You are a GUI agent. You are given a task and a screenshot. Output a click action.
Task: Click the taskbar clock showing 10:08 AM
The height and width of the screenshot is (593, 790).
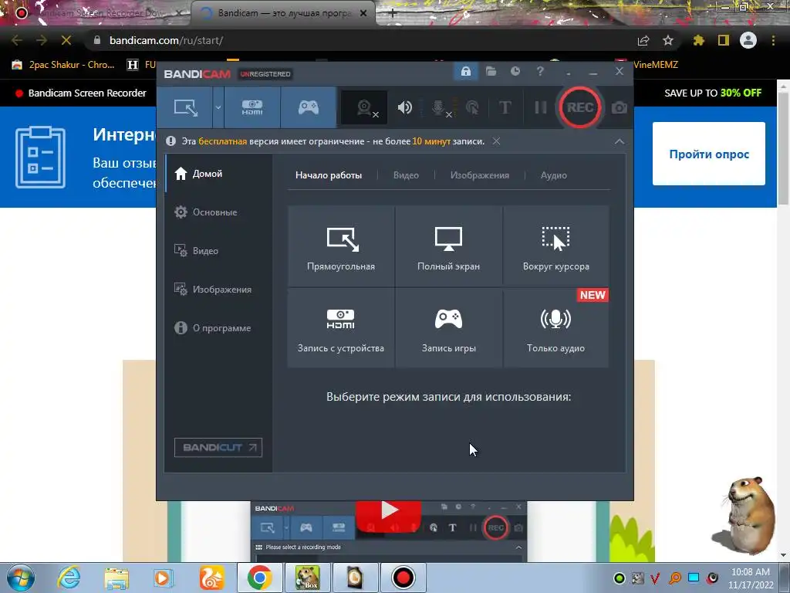tap(751, 578)
